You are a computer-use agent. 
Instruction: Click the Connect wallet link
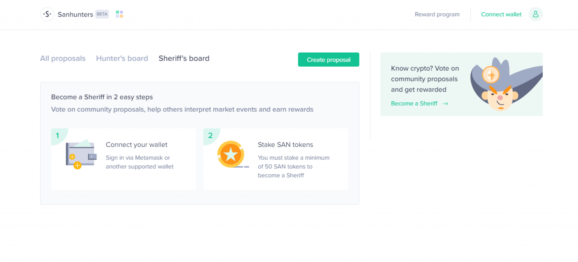tap(501, 14)
